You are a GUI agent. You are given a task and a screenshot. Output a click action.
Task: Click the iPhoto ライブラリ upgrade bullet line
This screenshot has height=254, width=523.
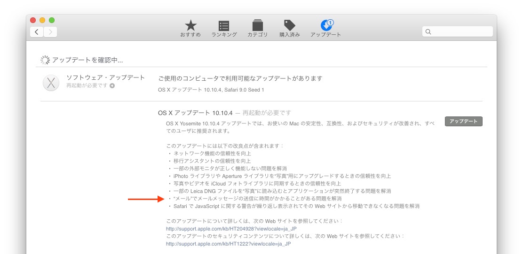pos(282,176)
